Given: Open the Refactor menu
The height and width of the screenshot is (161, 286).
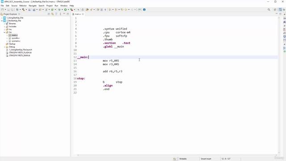Looking at the screenshot, I should pos(23,6).
